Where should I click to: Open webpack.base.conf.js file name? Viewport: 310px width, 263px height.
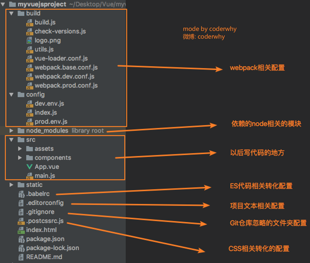(x=66, y=67)
